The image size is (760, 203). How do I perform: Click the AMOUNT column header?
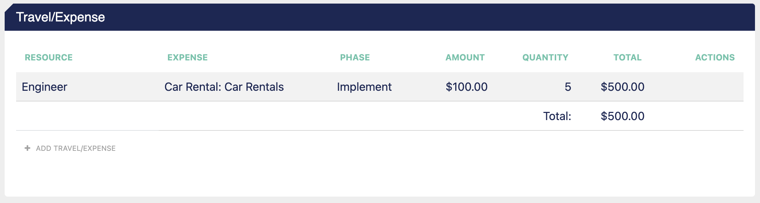pyautogui.click(x=465, y=58)
